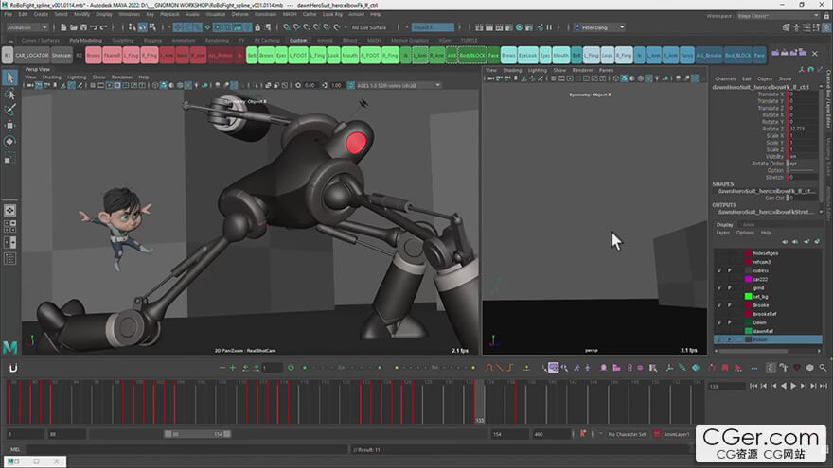
Task: Open the Shading menu in Persp View
Action: pyautogui.click(x=51, y=77)
